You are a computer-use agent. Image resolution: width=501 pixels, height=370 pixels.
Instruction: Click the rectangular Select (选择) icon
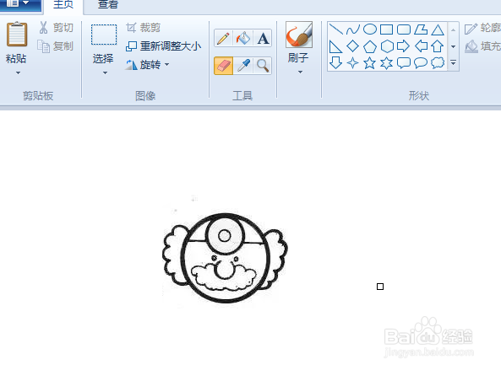[x=104, y=35]
